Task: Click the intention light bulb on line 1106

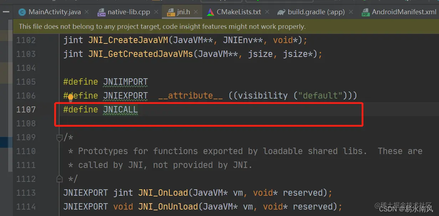Action: [71, 97]
